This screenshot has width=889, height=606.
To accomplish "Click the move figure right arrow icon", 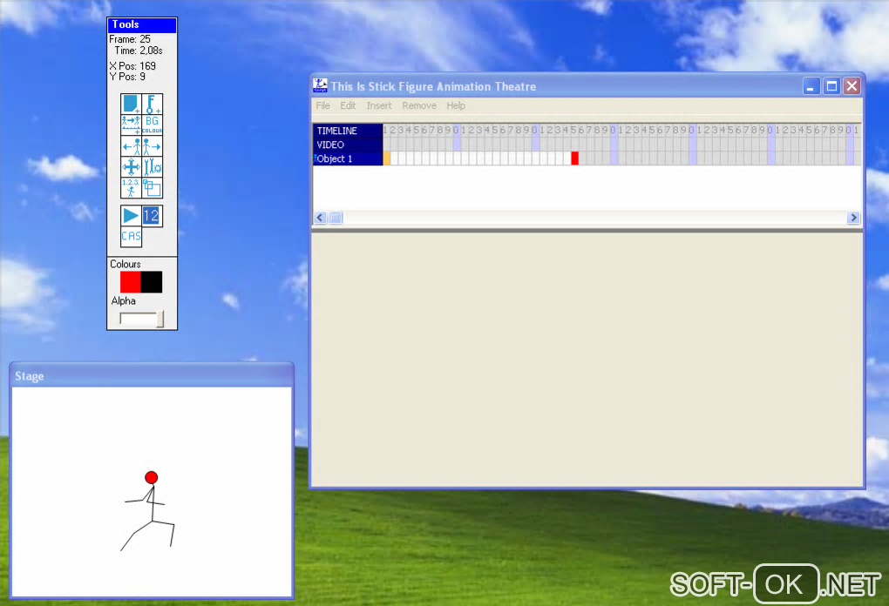I will pyautogui.click(x=152, y=146).
